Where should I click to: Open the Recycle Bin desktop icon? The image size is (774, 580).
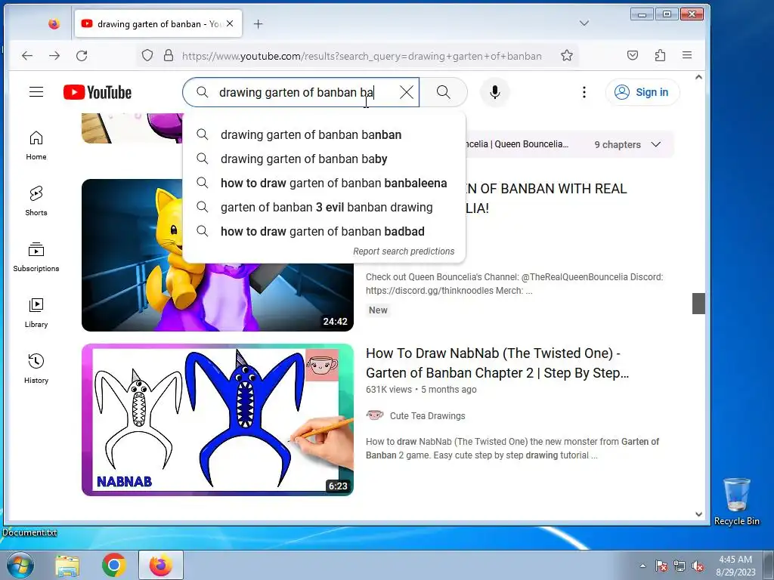[x=737, y=501]
